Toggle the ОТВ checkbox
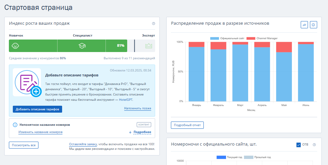328x165 pixels. [x=298, y=145]
